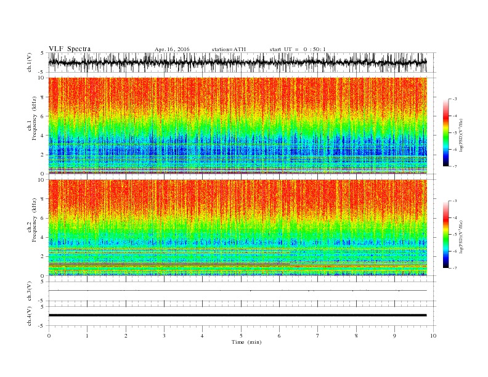This screenshot has height=377, width=488.
Task: Click the "Time (min)" axis title
Action: [246, 342]
